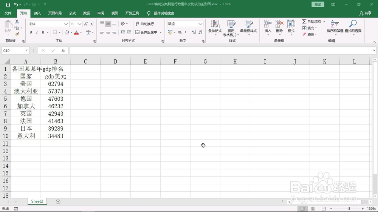The height and width of the screenshot is (212, 378).
Task: Open the Fill (填充) dropdown
Action: 310,28
